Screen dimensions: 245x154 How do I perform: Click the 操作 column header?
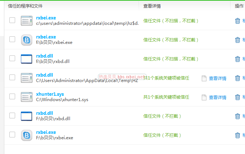239,6
